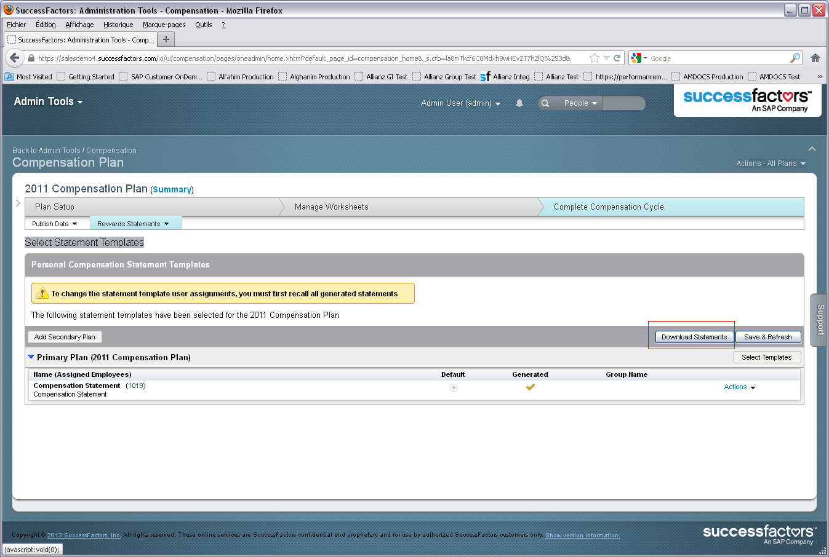Open notifications bell icon
The height and width of the screenshot is (557, 829).
(x=519, y=103)
